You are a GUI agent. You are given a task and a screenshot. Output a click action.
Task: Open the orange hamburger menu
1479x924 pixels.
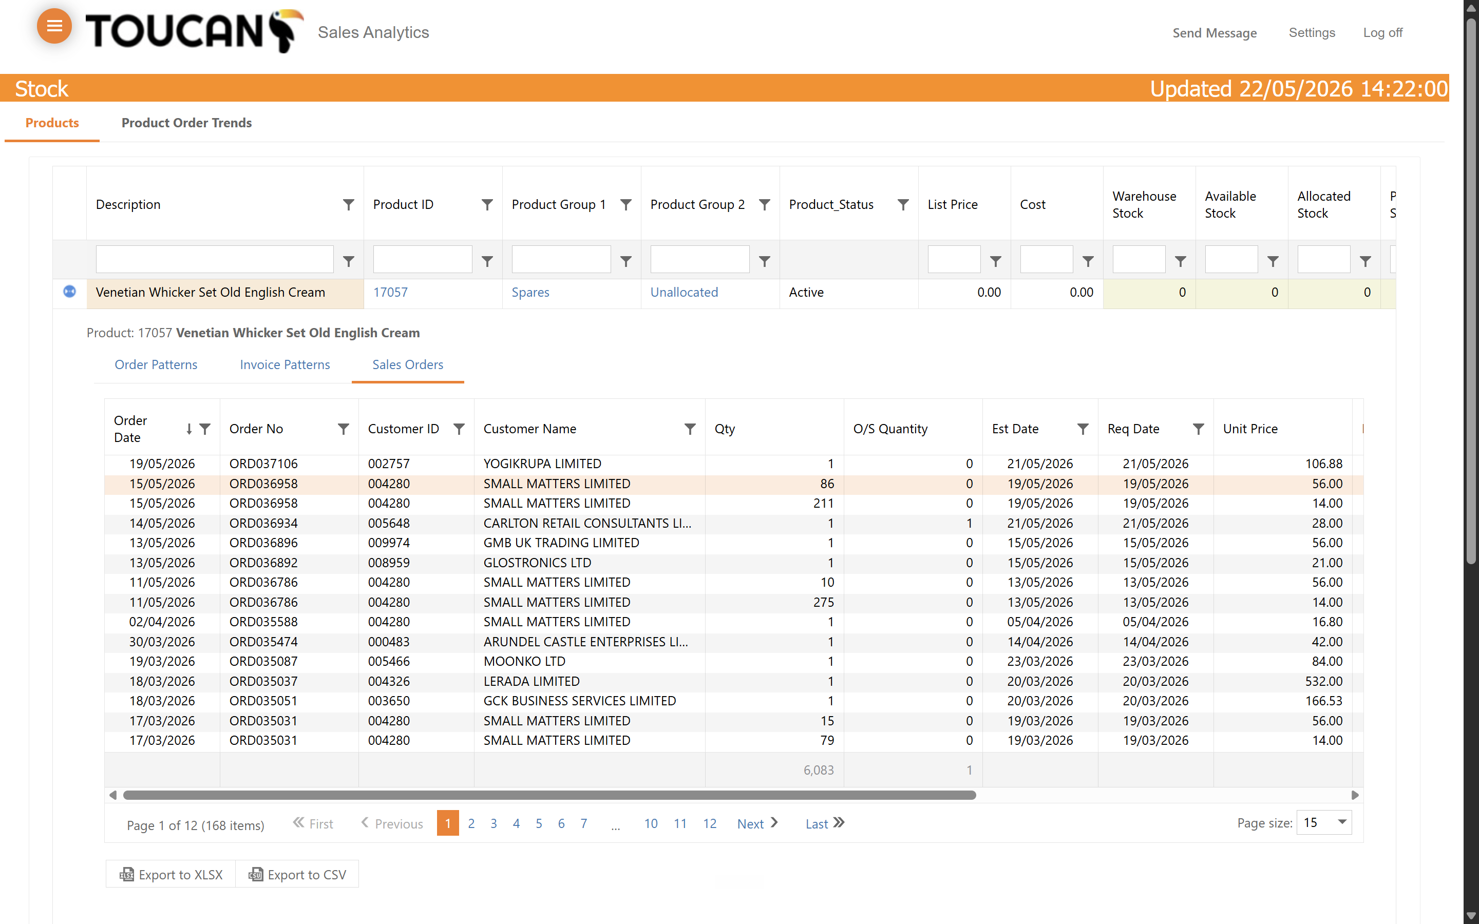pyautogui.click(x=54, y=26)
